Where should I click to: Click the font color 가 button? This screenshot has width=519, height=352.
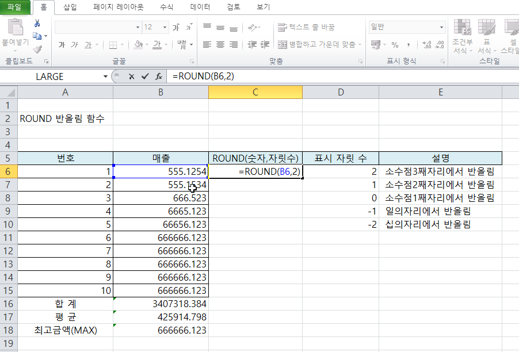tap(157, 45)
